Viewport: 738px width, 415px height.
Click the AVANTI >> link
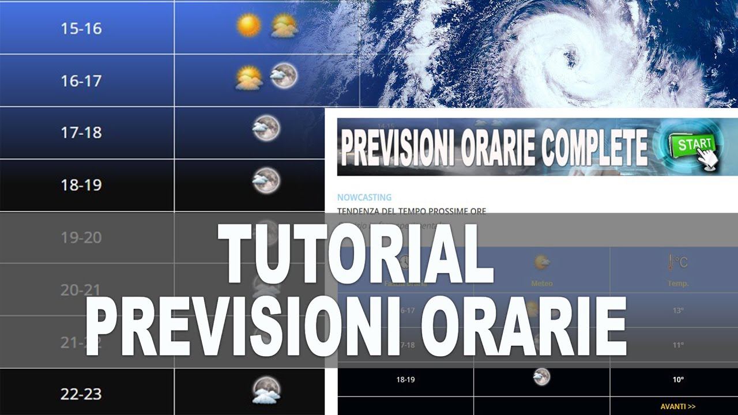coord(678,406)
